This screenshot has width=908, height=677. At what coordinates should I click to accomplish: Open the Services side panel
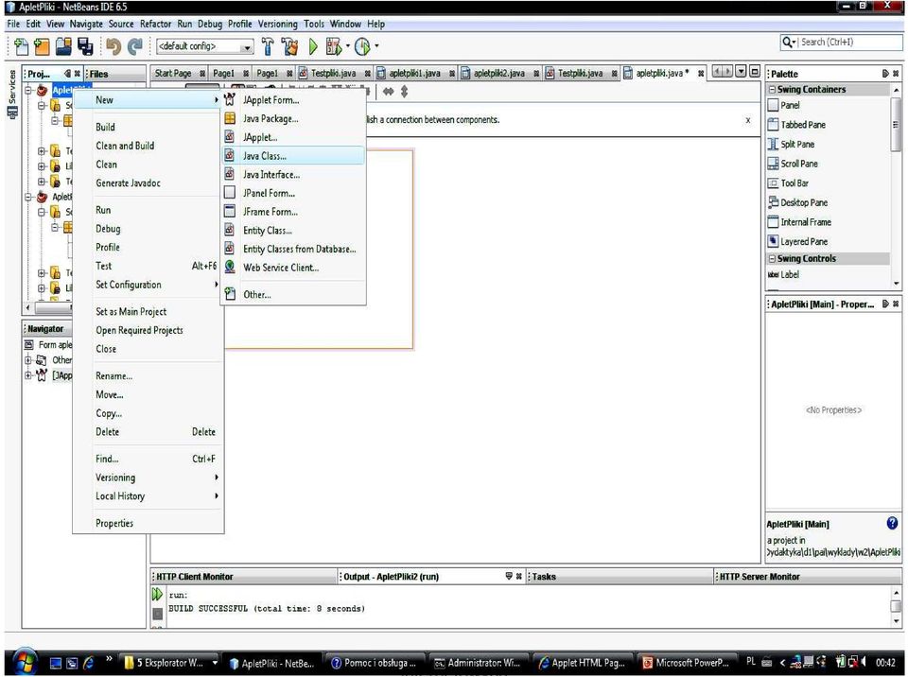pos(11,94)
